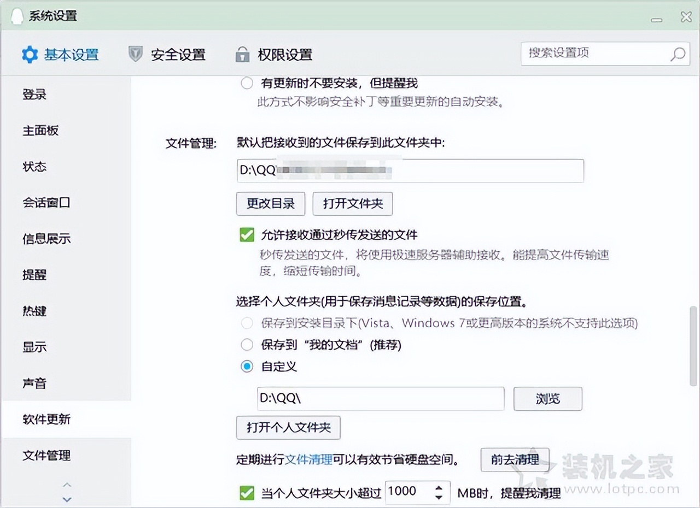Enable 允许接收通过秒传发送的文件 checkbox
Image resolution: width=700 pixels, height=508 pixels.
(247, 234)
